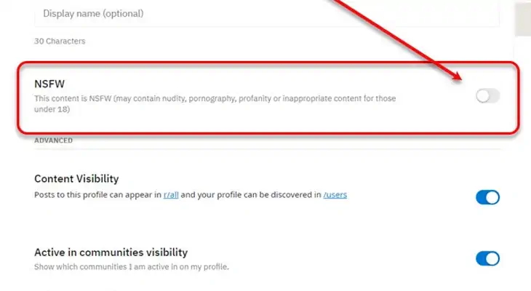The image size is (531, 291).
Task: Disable Active in communities visibility toggle
Action: (x=487, y=258)
